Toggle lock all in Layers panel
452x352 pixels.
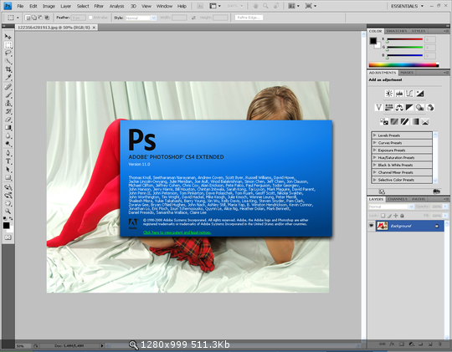[402, 216]
